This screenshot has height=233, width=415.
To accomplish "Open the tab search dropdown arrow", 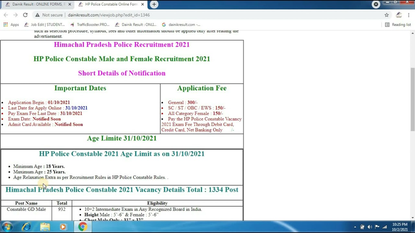I will pyautogui.click(x=376, y=4).
